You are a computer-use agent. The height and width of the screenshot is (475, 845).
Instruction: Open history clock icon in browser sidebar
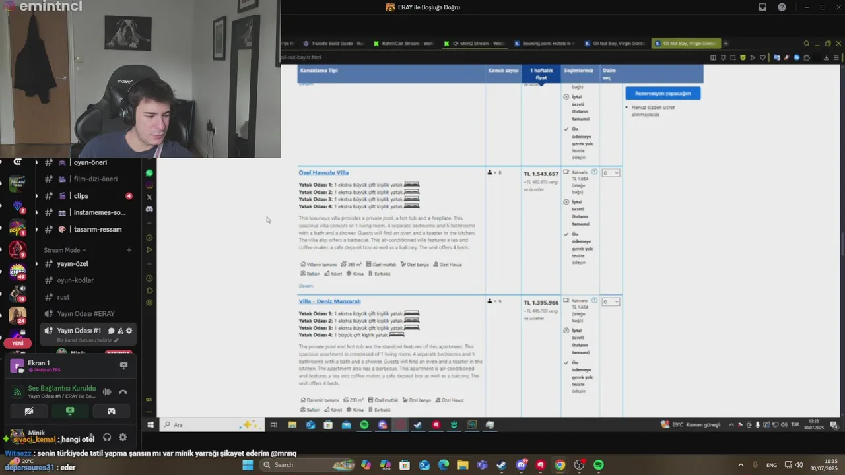(149, 278)
